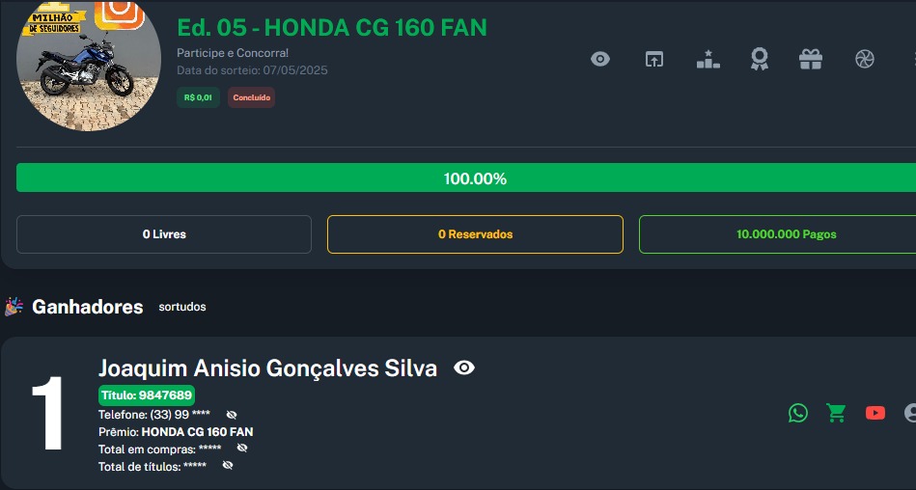Open the share/export window icon

point(654,59)
